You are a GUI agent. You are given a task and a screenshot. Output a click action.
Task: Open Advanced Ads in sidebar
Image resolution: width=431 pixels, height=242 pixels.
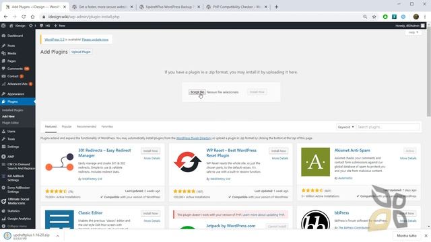(x=18, y=84)
